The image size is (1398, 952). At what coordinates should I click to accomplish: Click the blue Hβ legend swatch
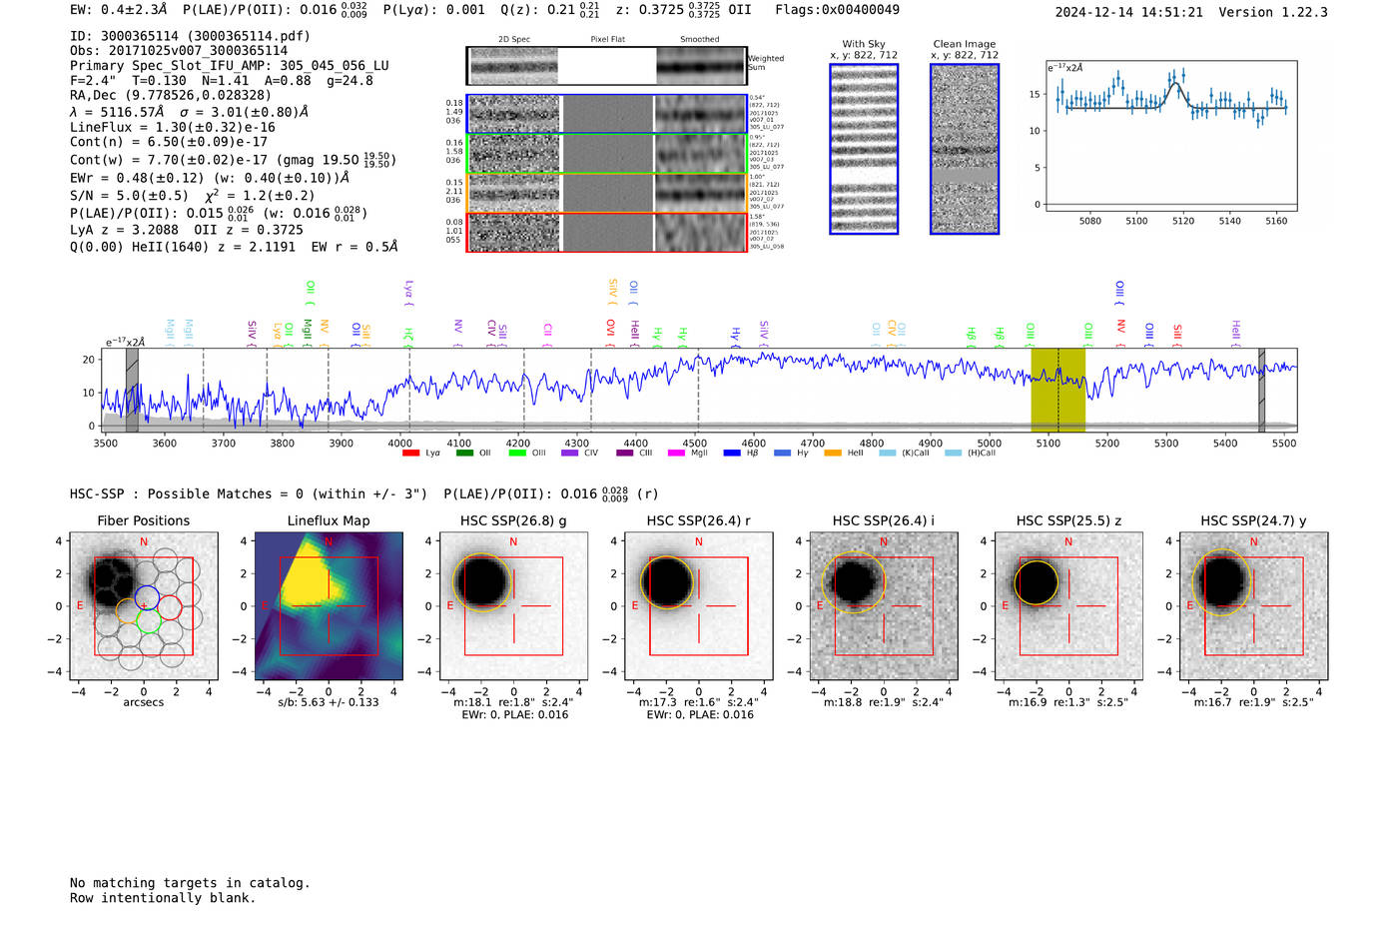tap(732, 454)
